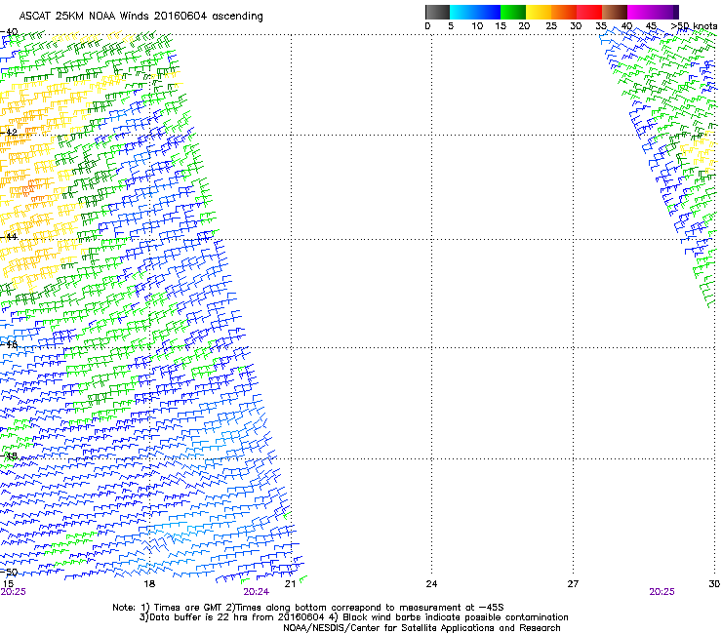Pick the brown 35-40 knots color bar segment
The width and height of the screenshot is (722, 634).
(615, 12)
